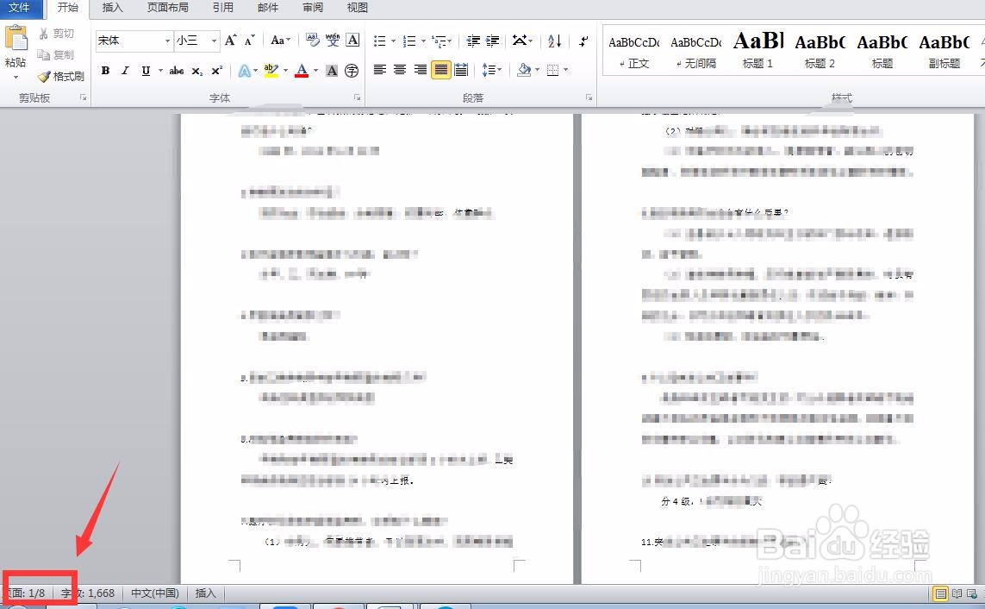
Task: Switch to the 引用 references tab
Action: (222, 8)
